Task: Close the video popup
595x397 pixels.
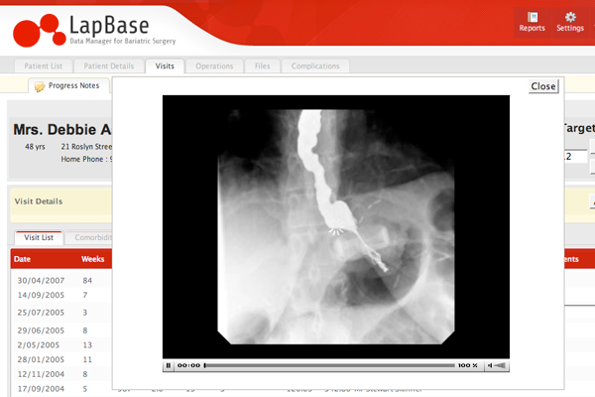Action: click(x=543, y=86)
